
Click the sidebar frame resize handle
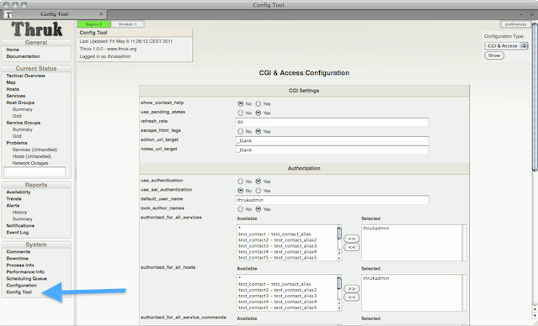(x=76, y=173)
